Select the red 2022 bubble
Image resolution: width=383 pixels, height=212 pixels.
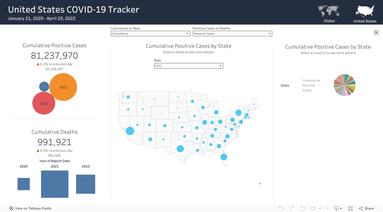44,103
